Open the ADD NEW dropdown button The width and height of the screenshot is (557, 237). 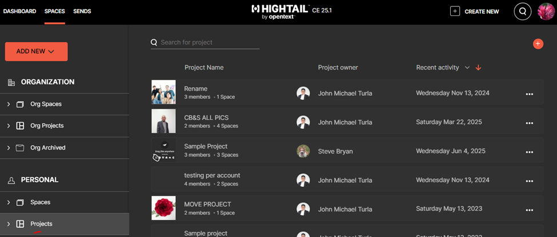(x=36, y=51)
